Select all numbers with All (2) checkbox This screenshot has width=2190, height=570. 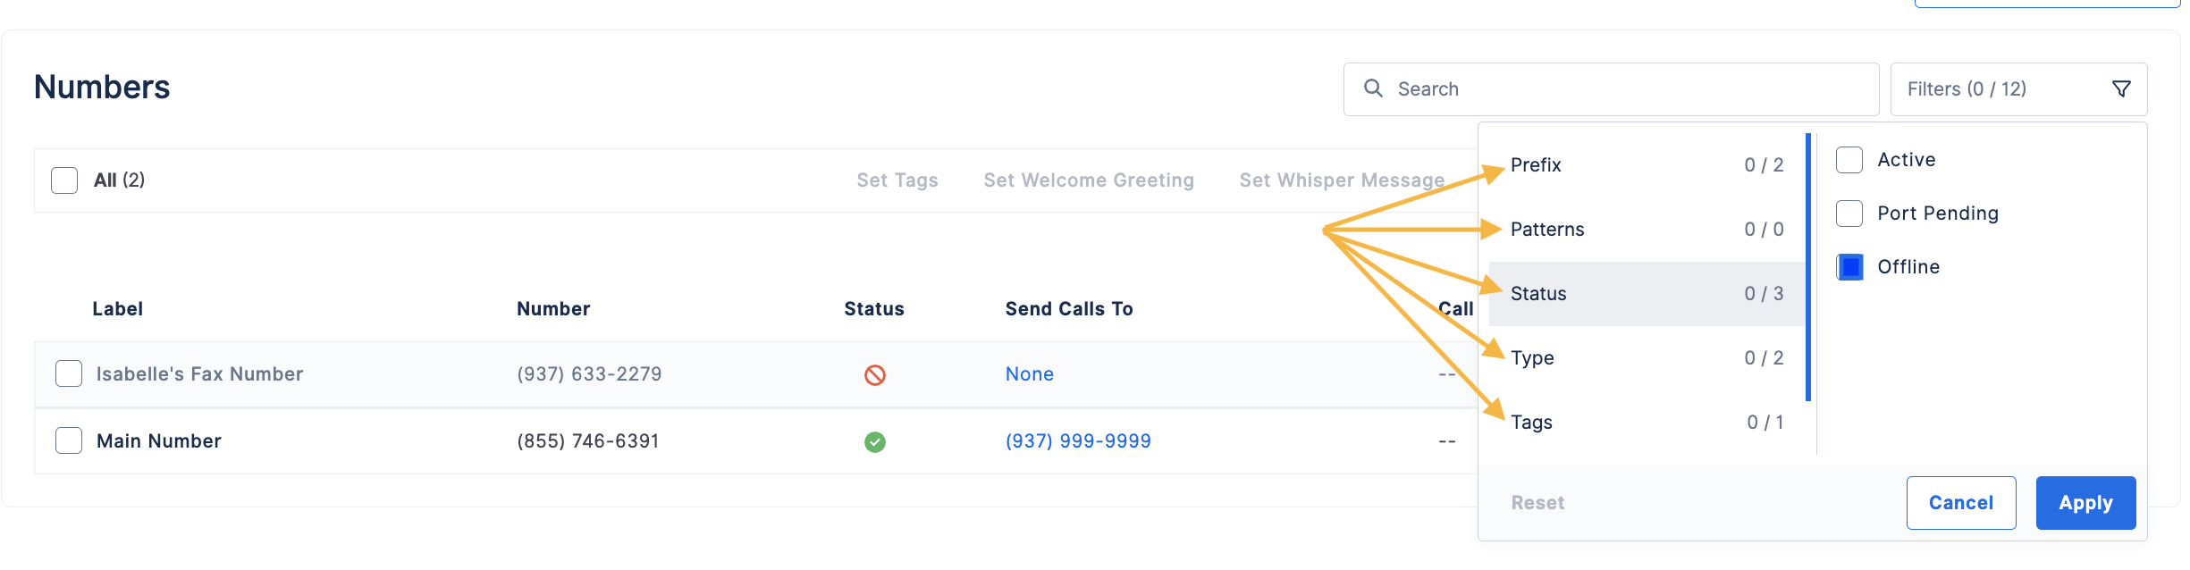(x=64, y=180)
